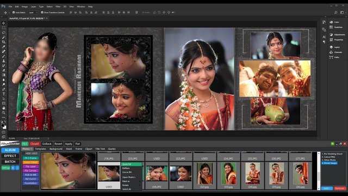
Task: Select the Zoom tool
Action: click(4, 113)
